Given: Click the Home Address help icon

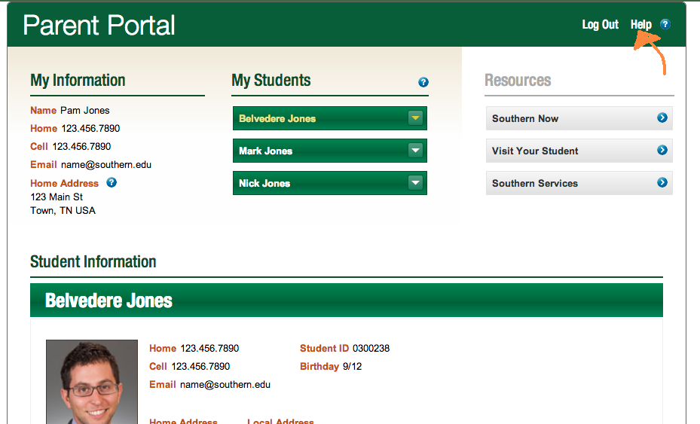Looking at the screenshot, I should click(x=112, y=182).
